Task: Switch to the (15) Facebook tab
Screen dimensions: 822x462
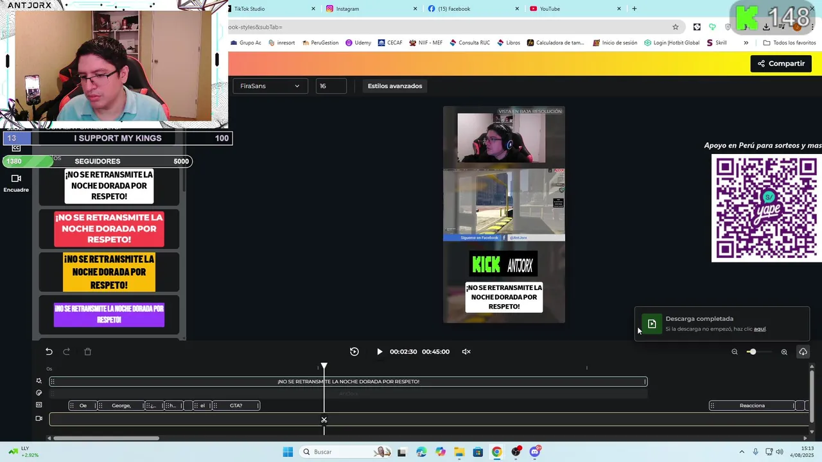Action: (473, 9)
